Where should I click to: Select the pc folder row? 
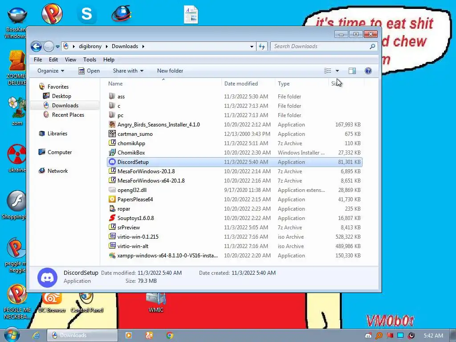234,115
